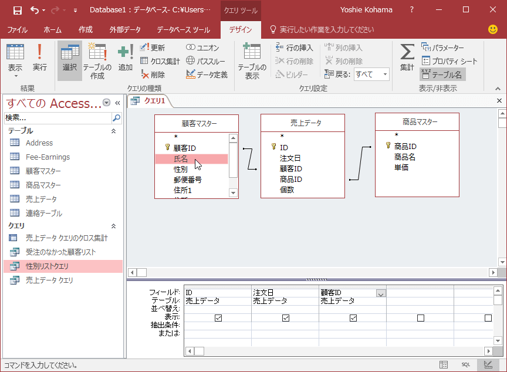Screen dimensions: 507x372
Task: Switch to datasheet view in status bar
Action: (x=444, y=365)
